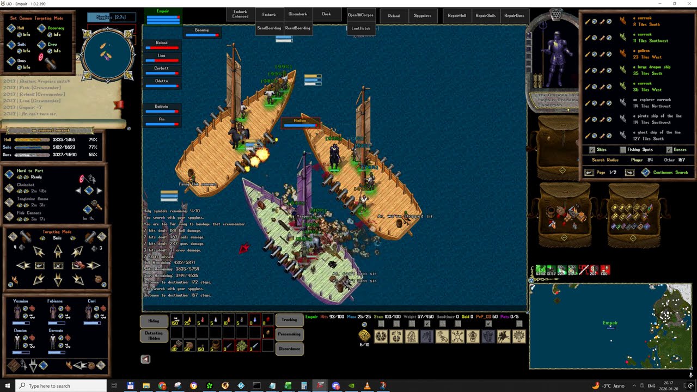The image size is (697, 392).
Task: Cast the mounted horse rider spell icon
Action: click(504, 337)
